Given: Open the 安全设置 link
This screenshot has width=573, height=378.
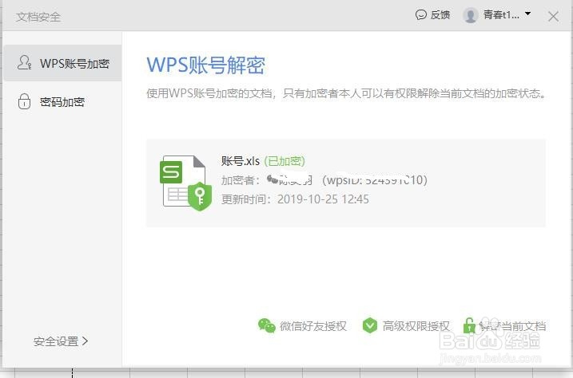Looking at the screenshot, I should 61,341.
